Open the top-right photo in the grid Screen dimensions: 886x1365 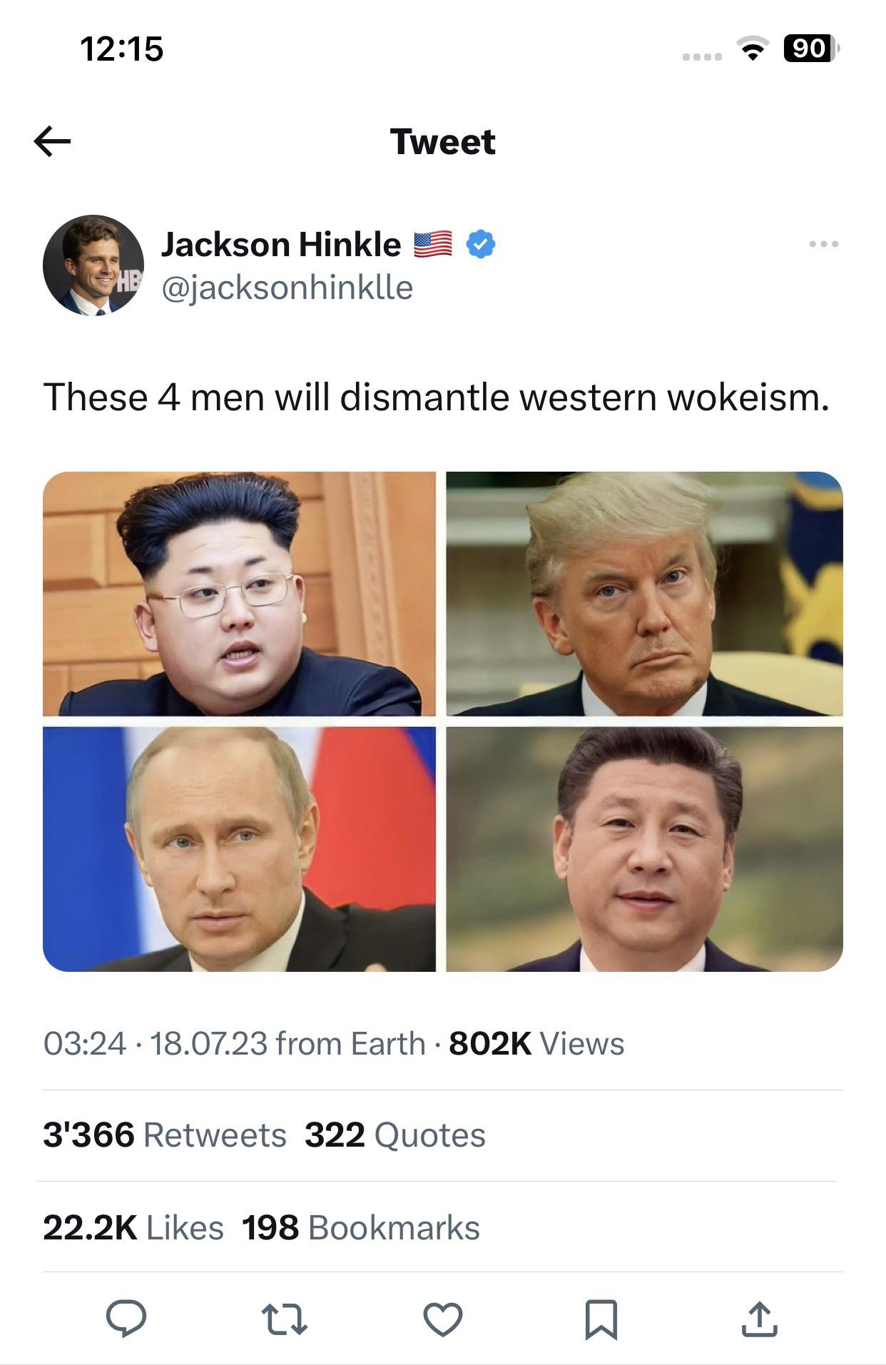pos(645,594)
